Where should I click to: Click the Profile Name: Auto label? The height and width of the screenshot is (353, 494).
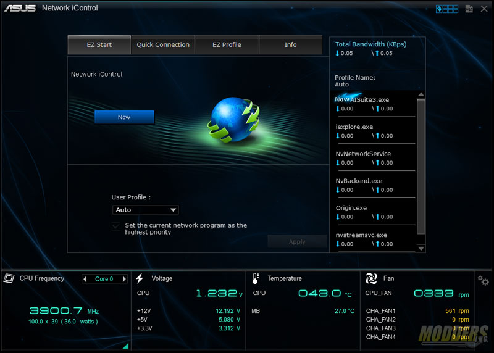click(x=354, y=81)
